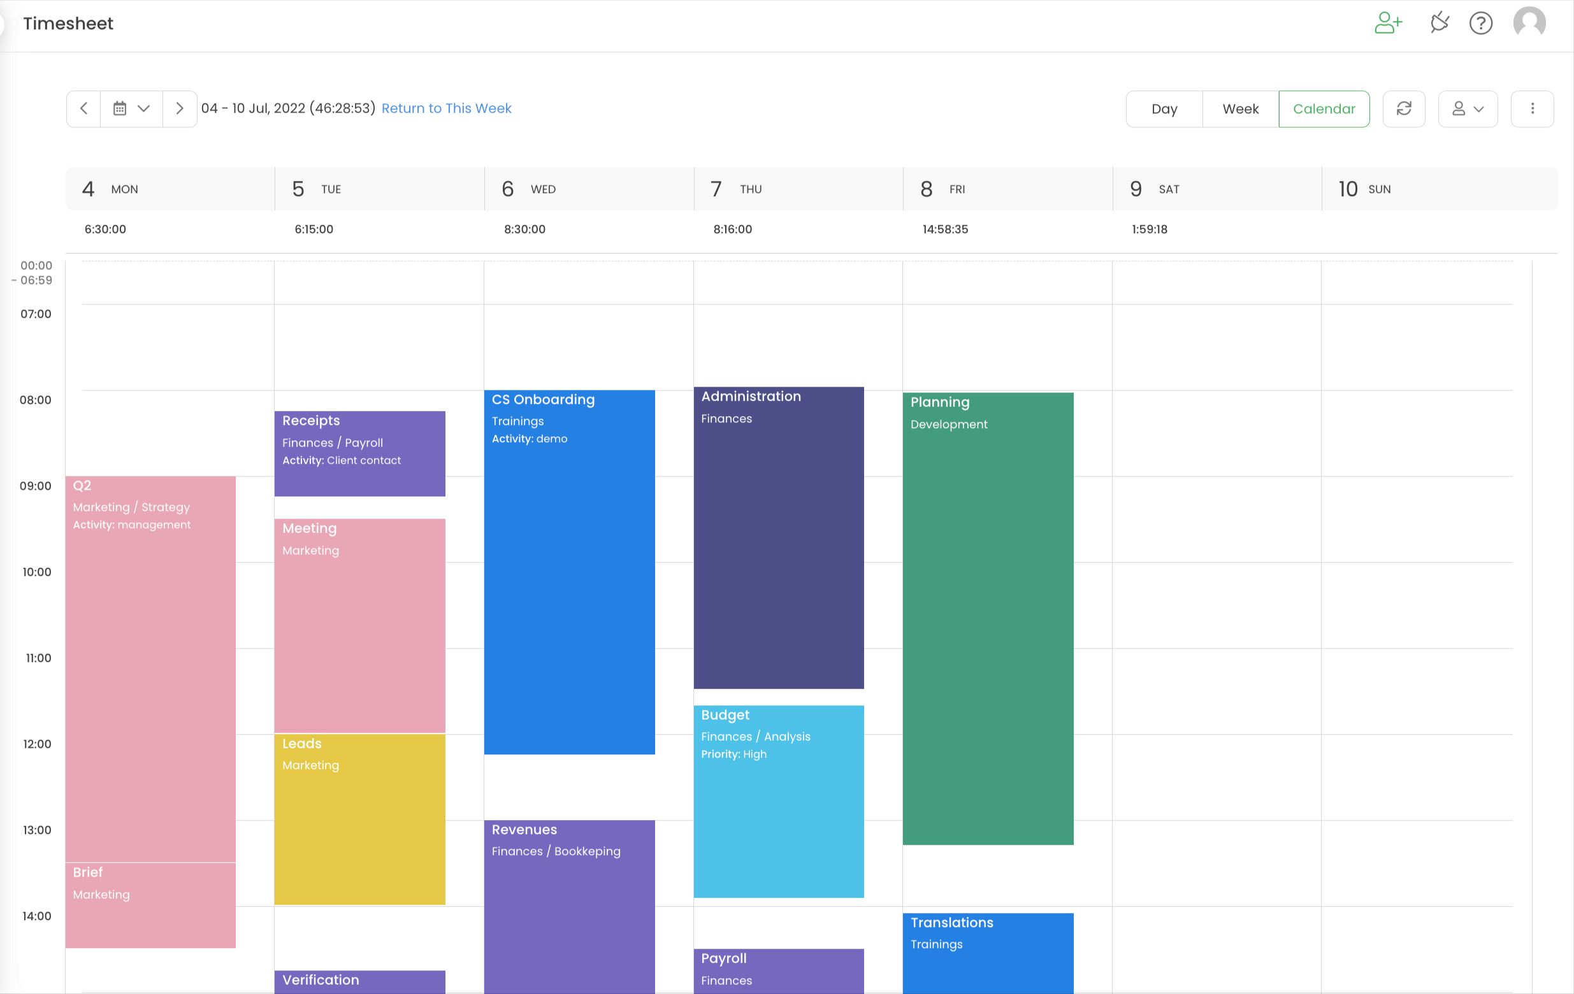Screen dimensions: 1574x994
Task: Click Return to This Week link
Action: (446, 108)
